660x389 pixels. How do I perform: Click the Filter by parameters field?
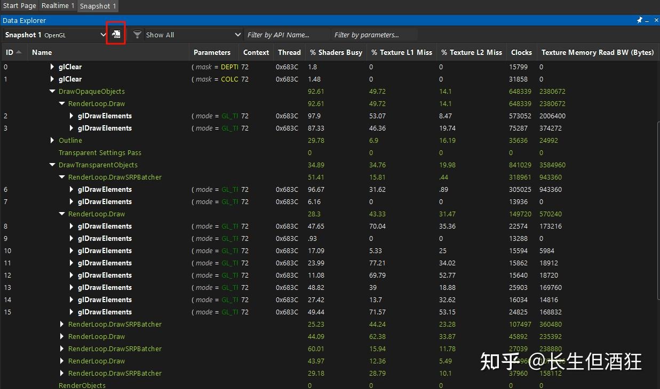(x=372, y=34)
